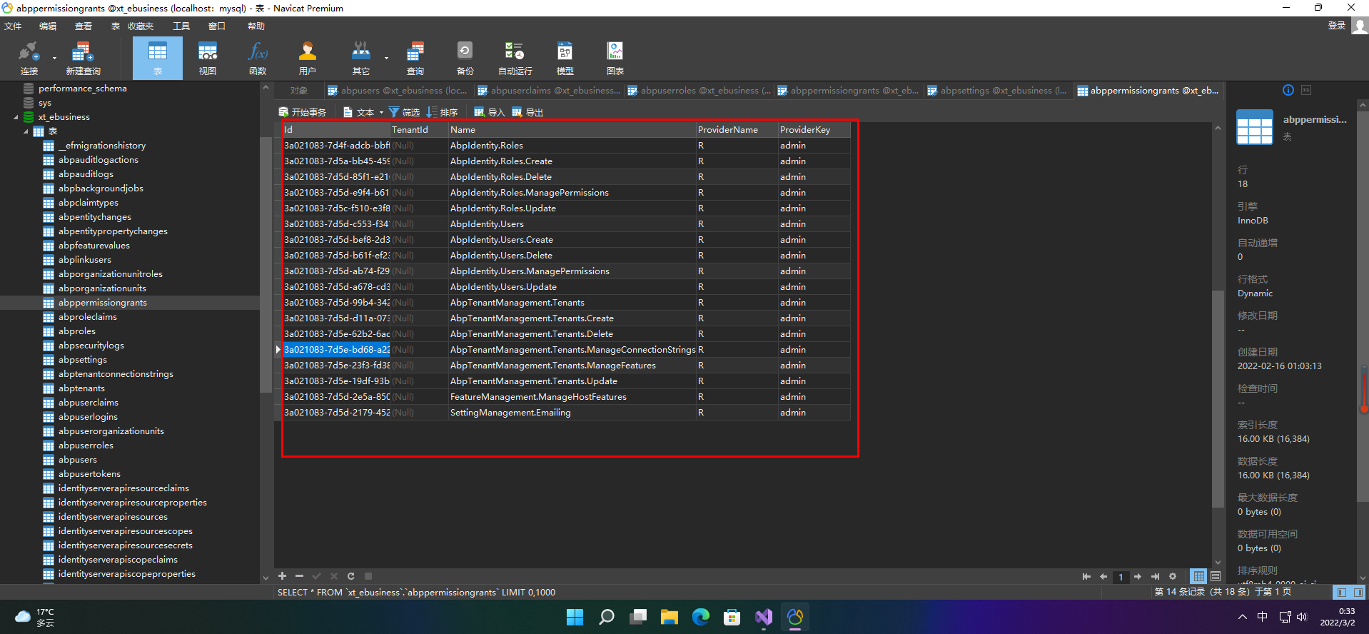Open the View (视图) section
The height and width of the screenshot is (634, 1369).
(208, 58)
